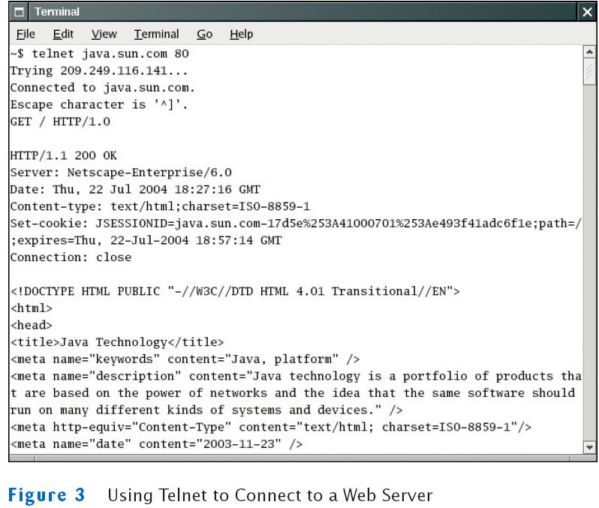Open the Help menu
Screen dimensions: 599x508
coord(241,35)
